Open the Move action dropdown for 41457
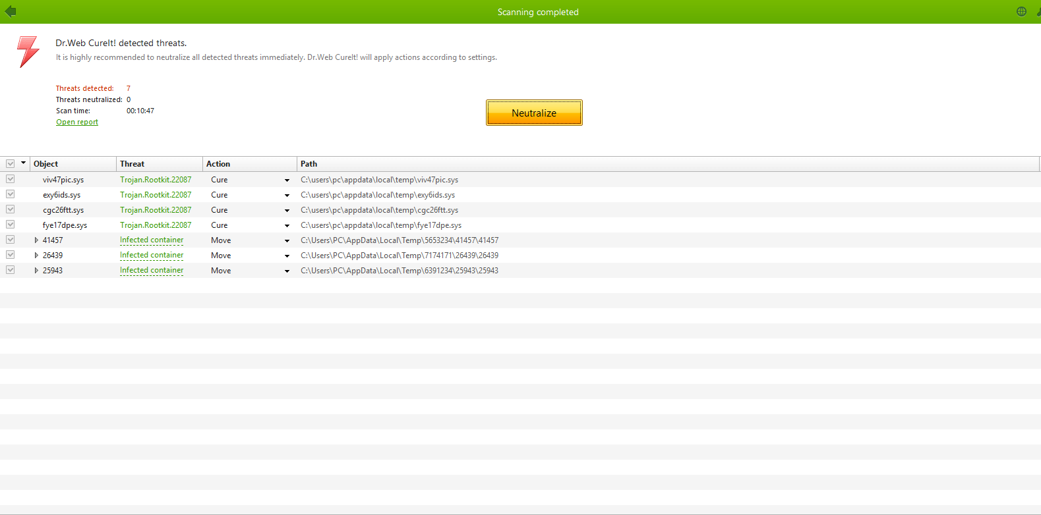 tap(287, 240)
